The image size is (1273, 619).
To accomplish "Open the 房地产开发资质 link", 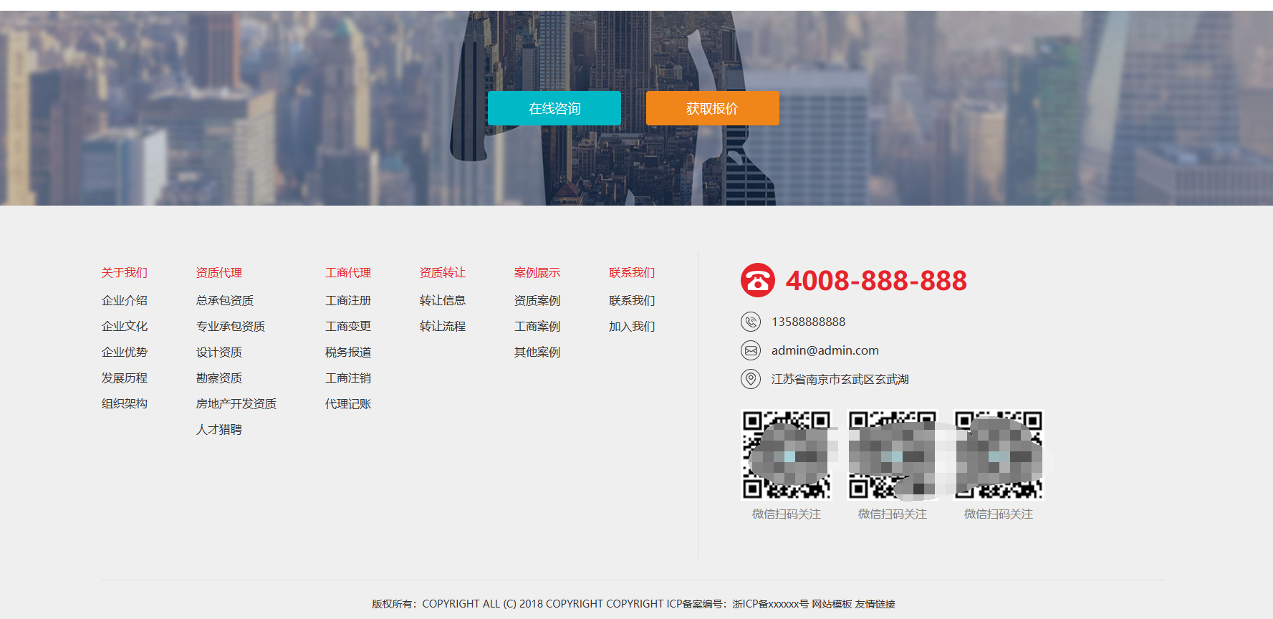I will click(x=236, y=404).
